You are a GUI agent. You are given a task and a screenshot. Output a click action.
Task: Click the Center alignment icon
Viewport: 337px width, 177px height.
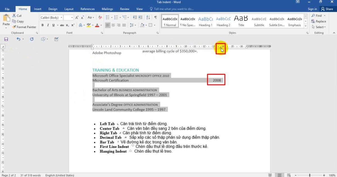(x=113, y=25)
